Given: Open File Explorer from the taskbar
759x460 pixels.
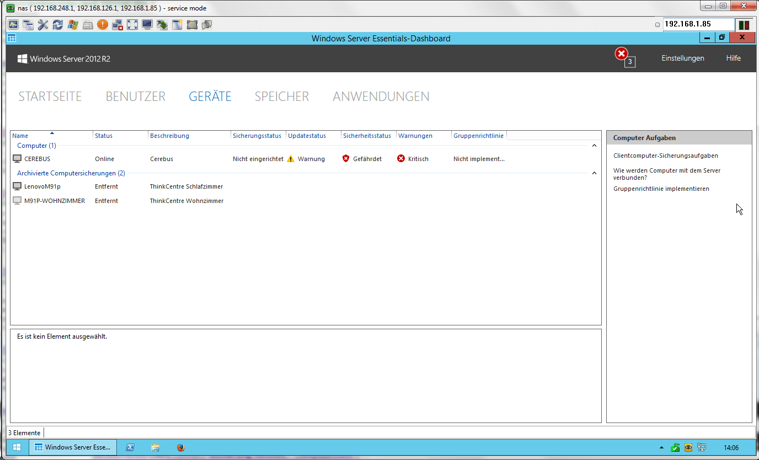Looking at the screenshot, I should click(x=156, y=447).
